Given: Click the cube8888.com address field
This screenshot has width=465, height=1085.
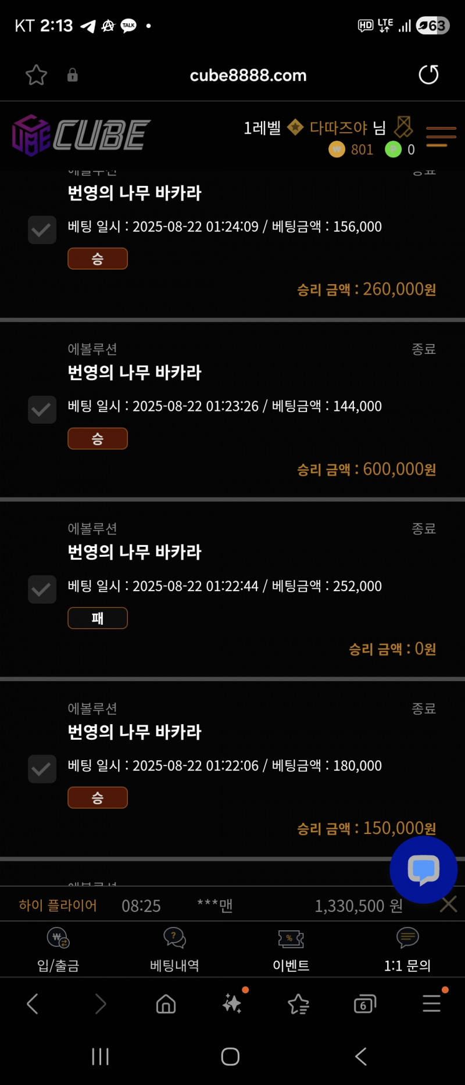Looking at the screenshot, I should tap(248, 76).
